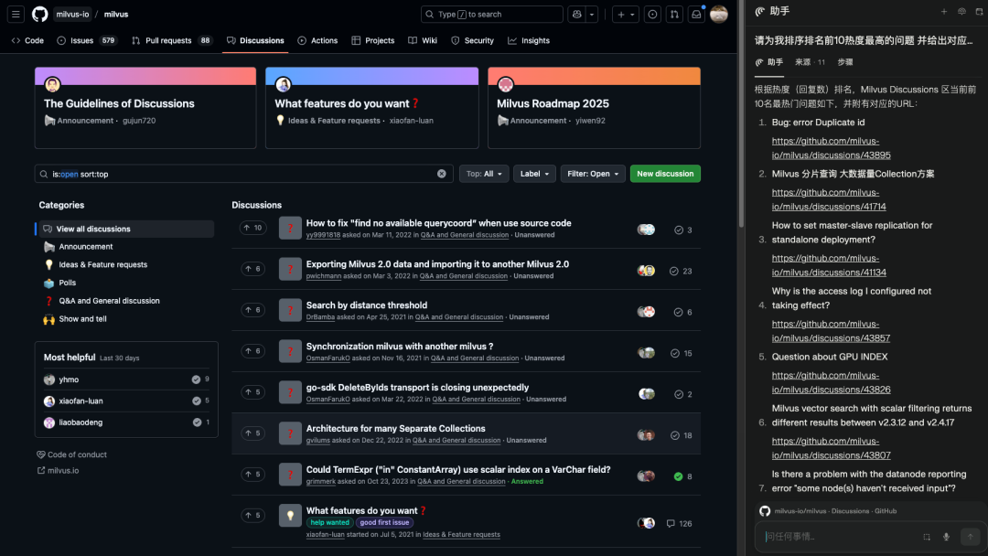Switch to the Pull requests tab

171,40
